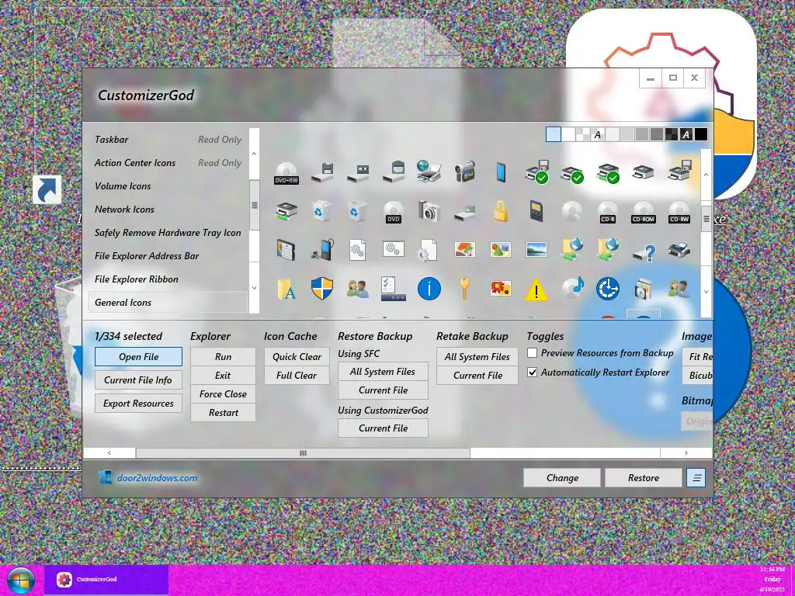Click Explorer Force Close button
This screenshot has width=795, height=596.
223,393
